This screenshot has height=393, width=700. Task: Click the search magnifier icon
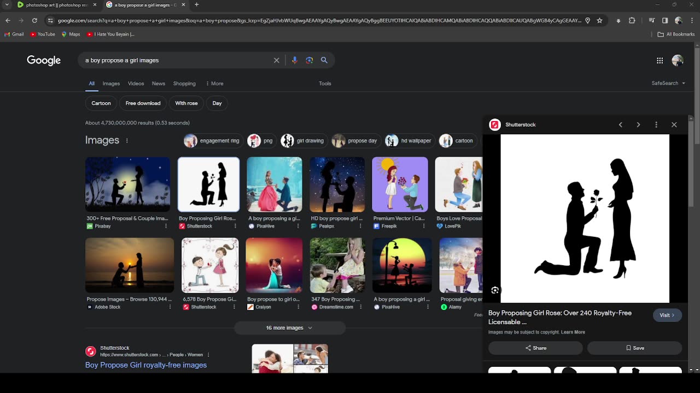pyautogui.click(x=324, y=61)
